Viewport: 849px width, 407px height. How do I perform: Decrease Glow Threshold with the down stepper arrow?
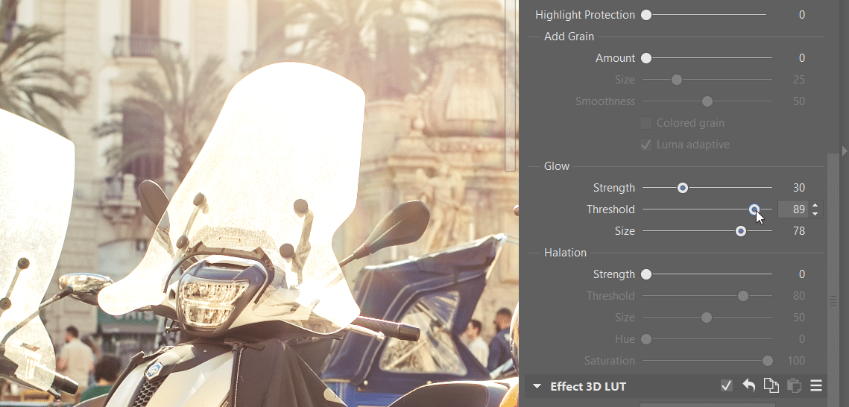tap(815, 214)
